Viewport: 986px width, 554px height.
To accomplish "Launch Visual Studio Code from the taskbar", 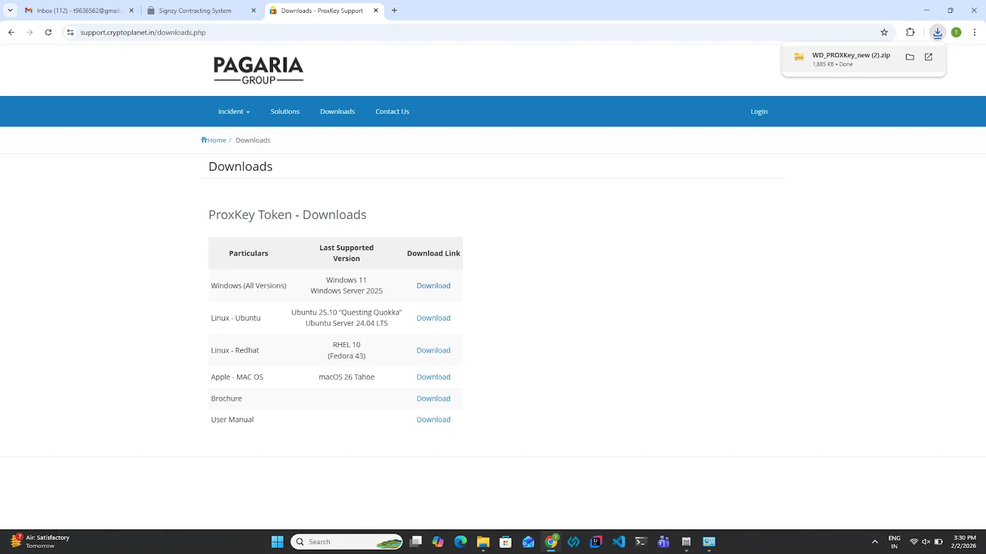I will click(619, 542).
